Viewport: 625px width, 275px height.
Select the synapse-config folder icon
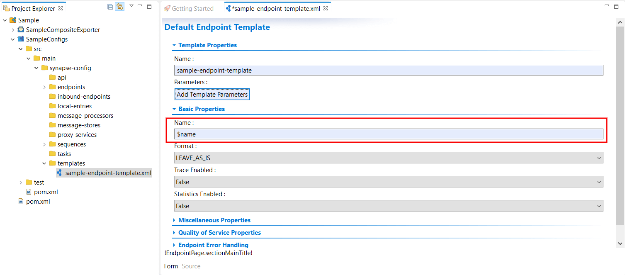[44, 68]
